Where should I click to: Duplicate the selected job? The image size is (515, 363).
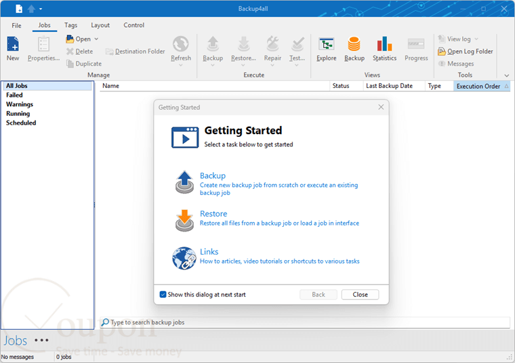tap(84, 64)
